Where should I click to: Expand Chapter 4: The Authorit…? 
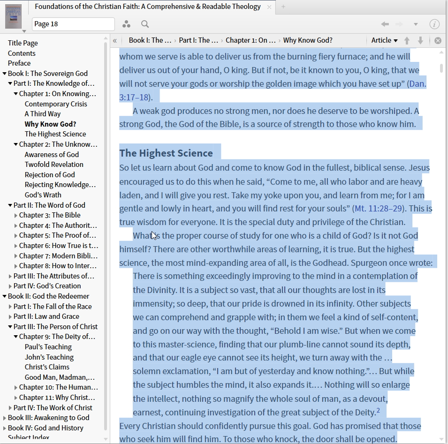click(15, 226)
